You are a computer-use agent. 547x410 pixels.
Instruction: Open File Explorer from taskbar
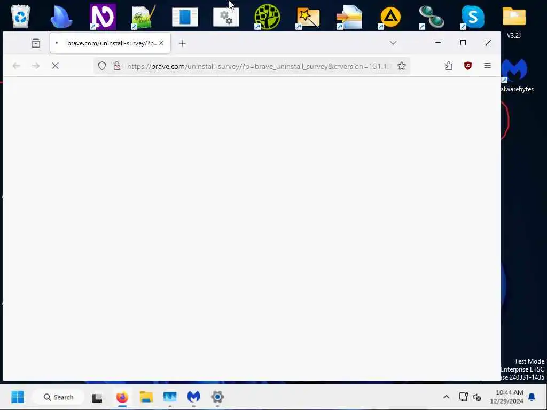click(x=146, y=397)
